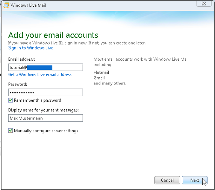Click the Hotmail text in provider list
215x190 pixels.
point(101,72)
